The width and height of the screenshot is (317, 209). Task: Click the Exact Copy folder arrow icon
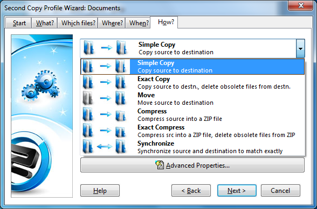tap(106, 82)
